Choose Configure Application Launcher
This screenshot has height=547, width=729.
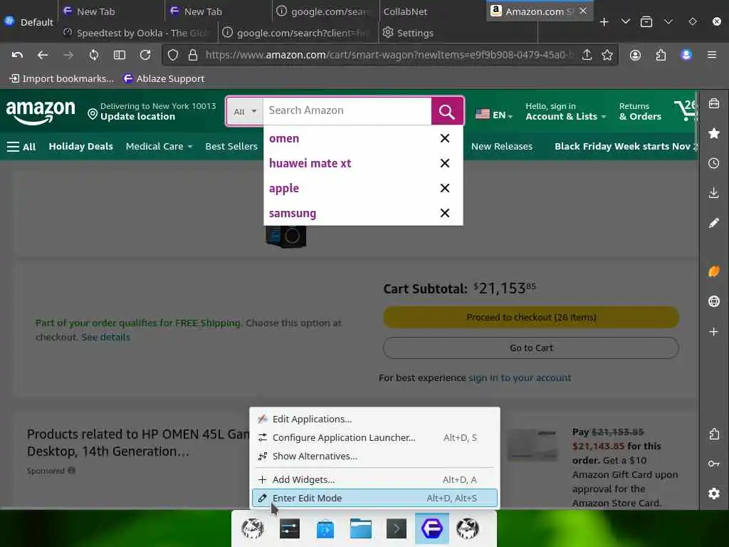click(374, 438)
